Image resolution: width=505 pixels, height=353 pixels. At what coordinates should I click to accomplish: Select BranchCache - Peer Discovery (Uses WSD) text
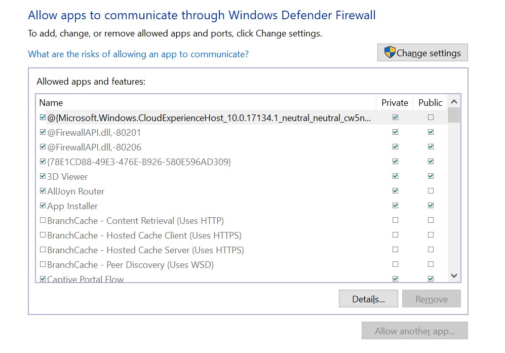(x=131, y=265)
